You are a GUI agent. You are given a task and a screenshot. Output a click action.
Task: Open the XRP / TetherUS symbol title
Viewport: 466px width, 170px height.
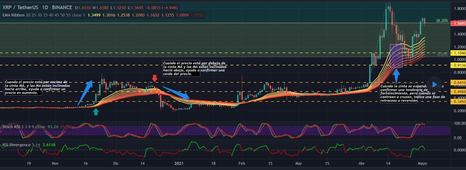pyautogui.click(x=21, y=7)
